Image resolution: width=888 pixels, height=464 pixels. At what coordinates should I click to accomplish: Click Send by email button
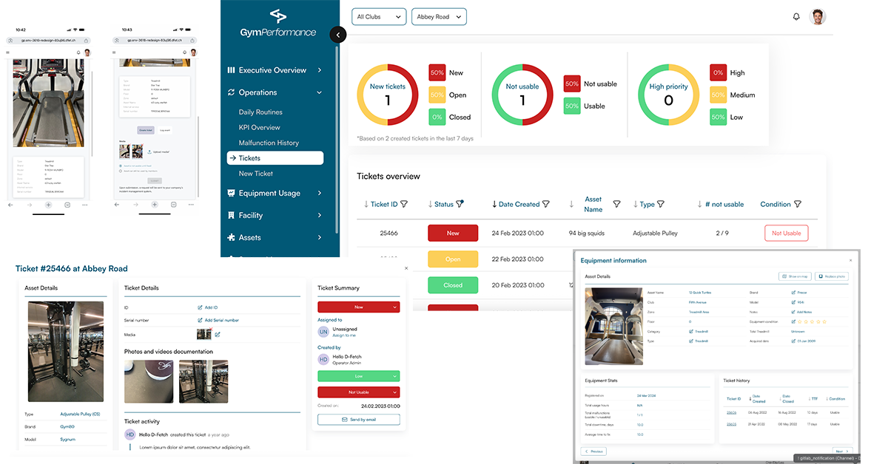(358, 419)
